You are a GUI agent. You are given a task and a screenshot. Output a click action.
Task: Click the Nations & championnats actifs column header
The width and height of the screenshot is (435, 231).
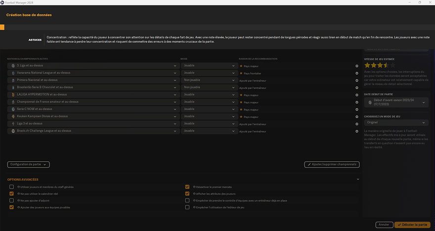(28, 59)
